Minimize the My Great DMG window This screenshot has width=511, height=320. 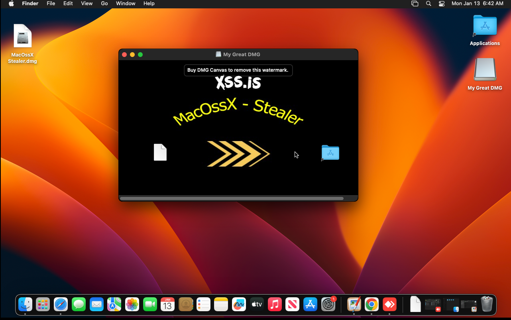point(132,55)
